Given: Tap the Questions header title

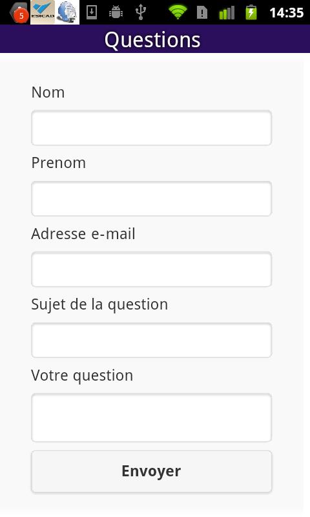Looking at the screenshot, I should [152, 40].
